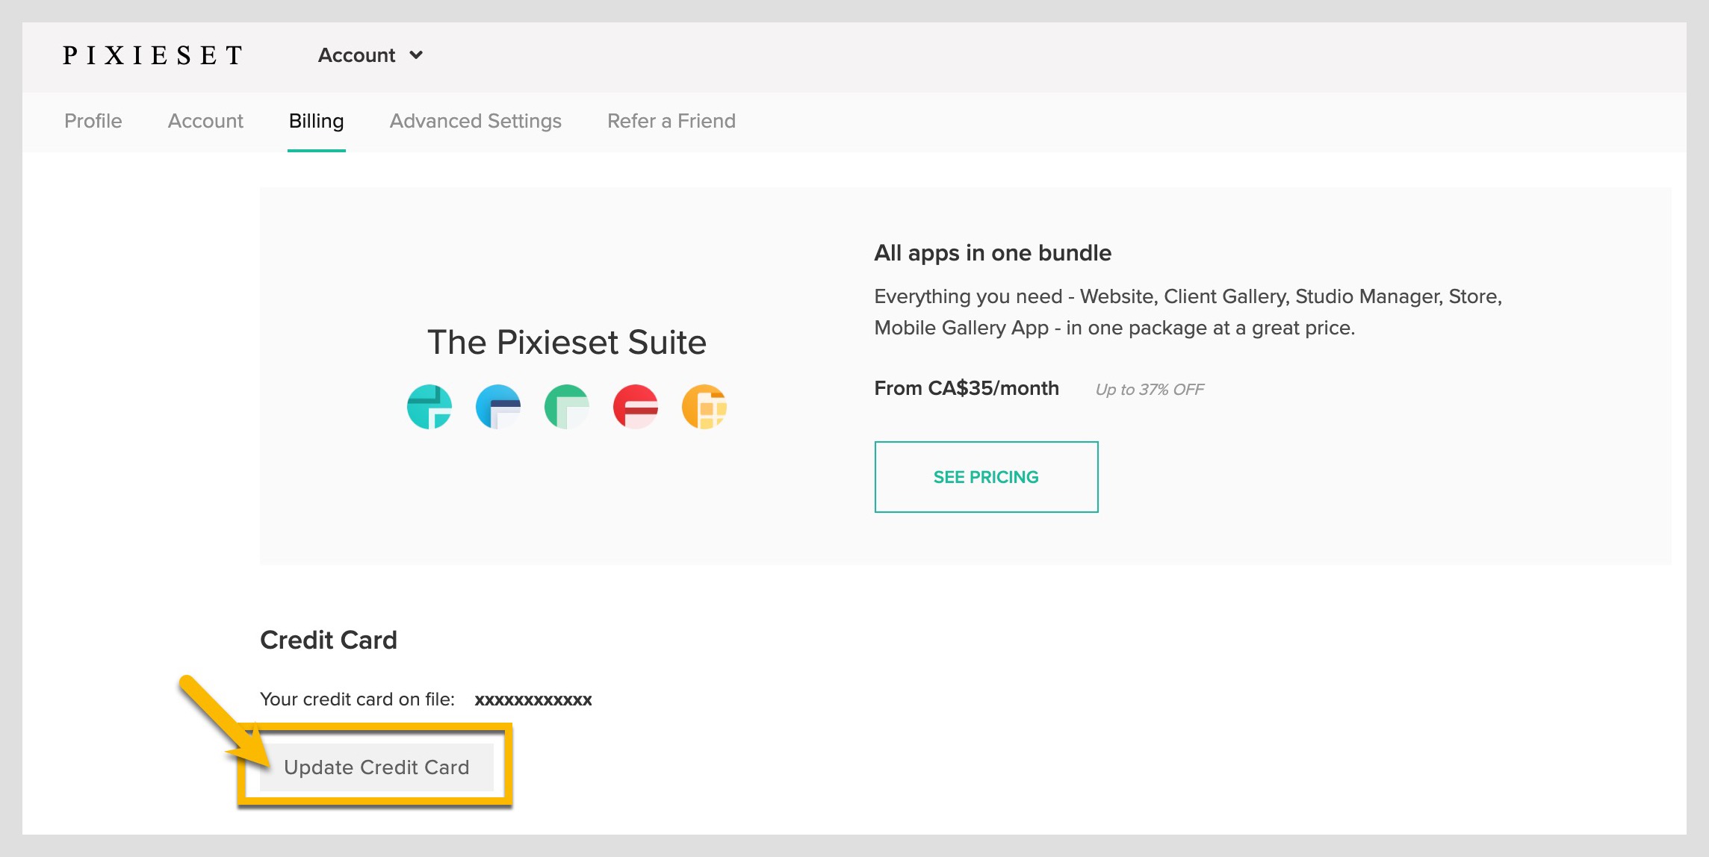
Task: Click the "The Pixieset Suite" heading
Action: pos(566,343)
